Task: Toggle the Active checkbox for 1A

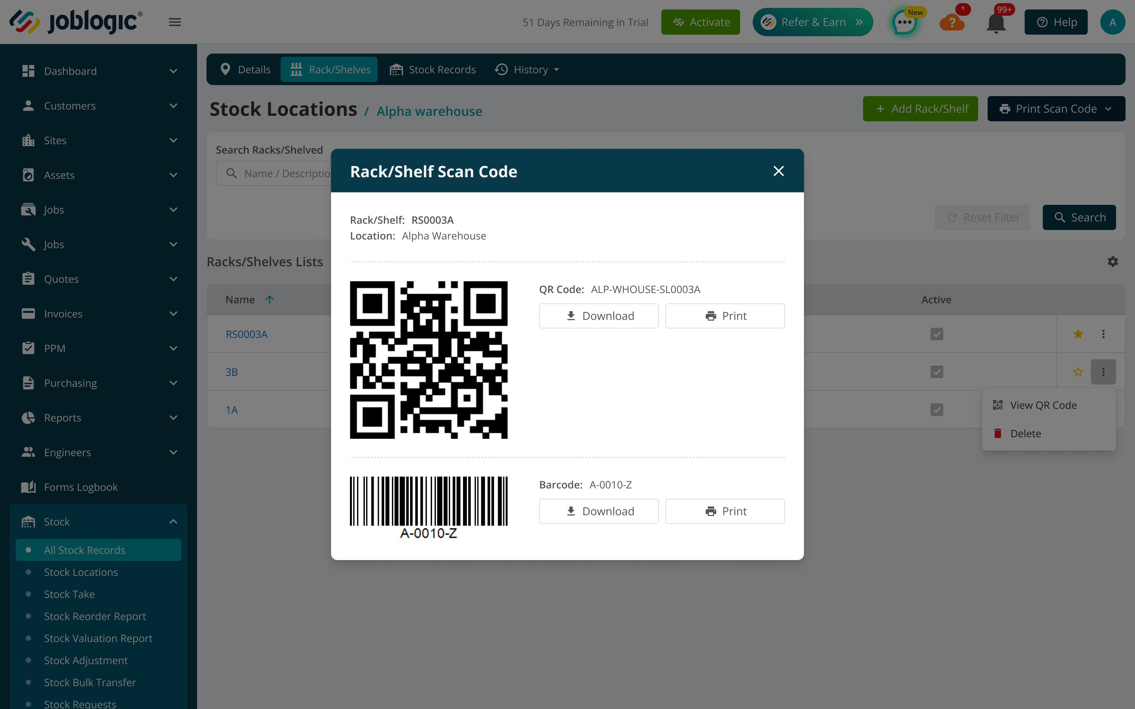Action: click(937, 410)
